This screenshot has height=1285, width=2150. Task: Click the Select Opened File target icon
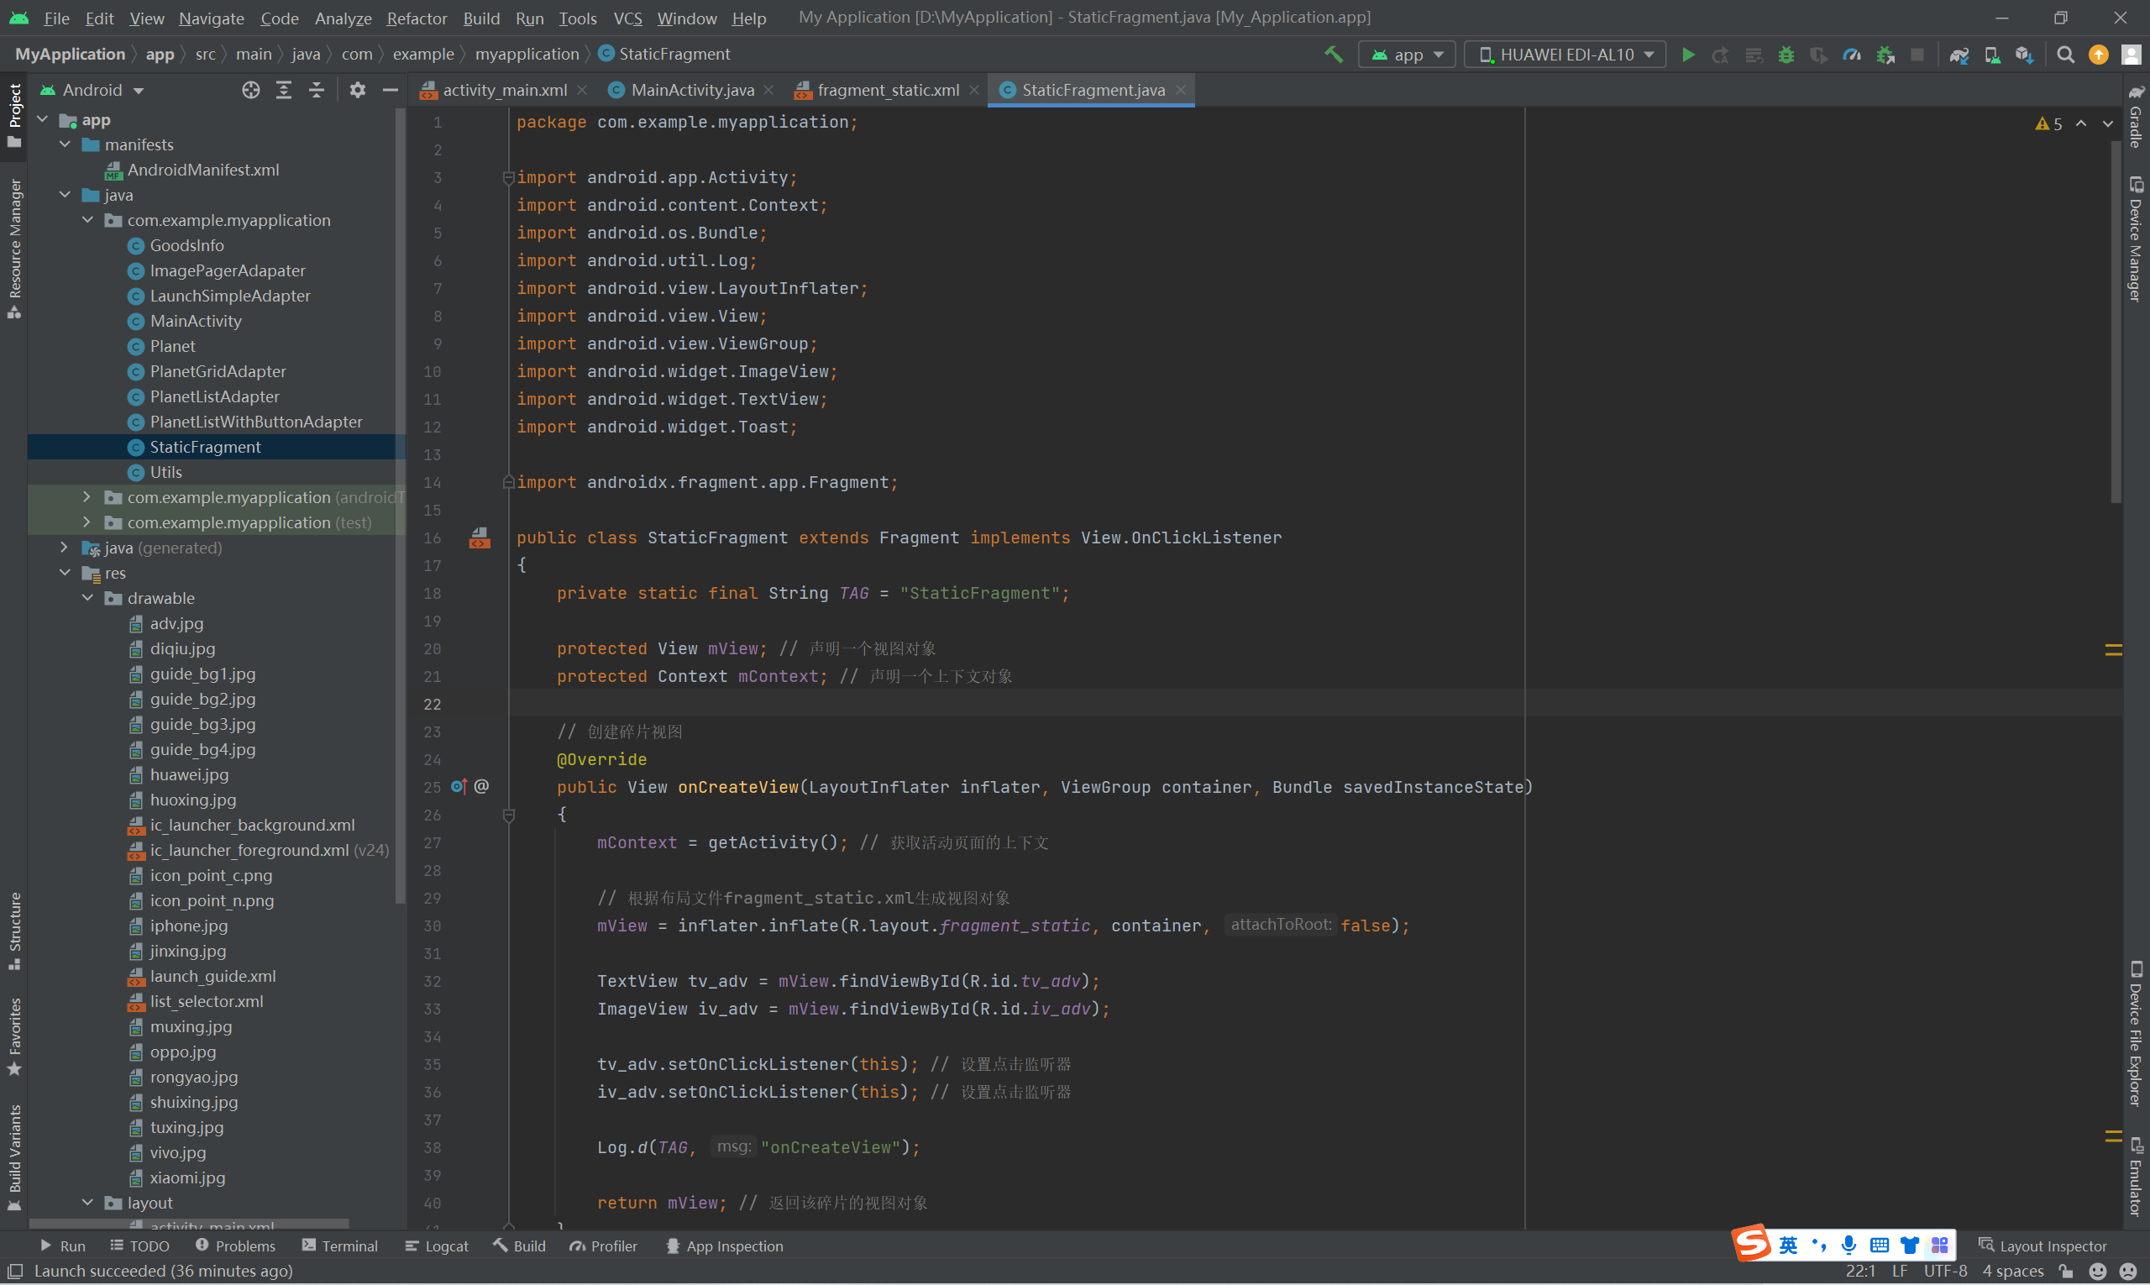click(250, 90)
